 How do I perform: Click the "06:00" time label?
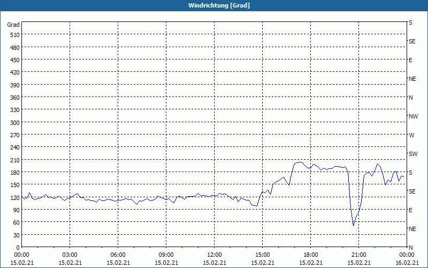point(118,255)
